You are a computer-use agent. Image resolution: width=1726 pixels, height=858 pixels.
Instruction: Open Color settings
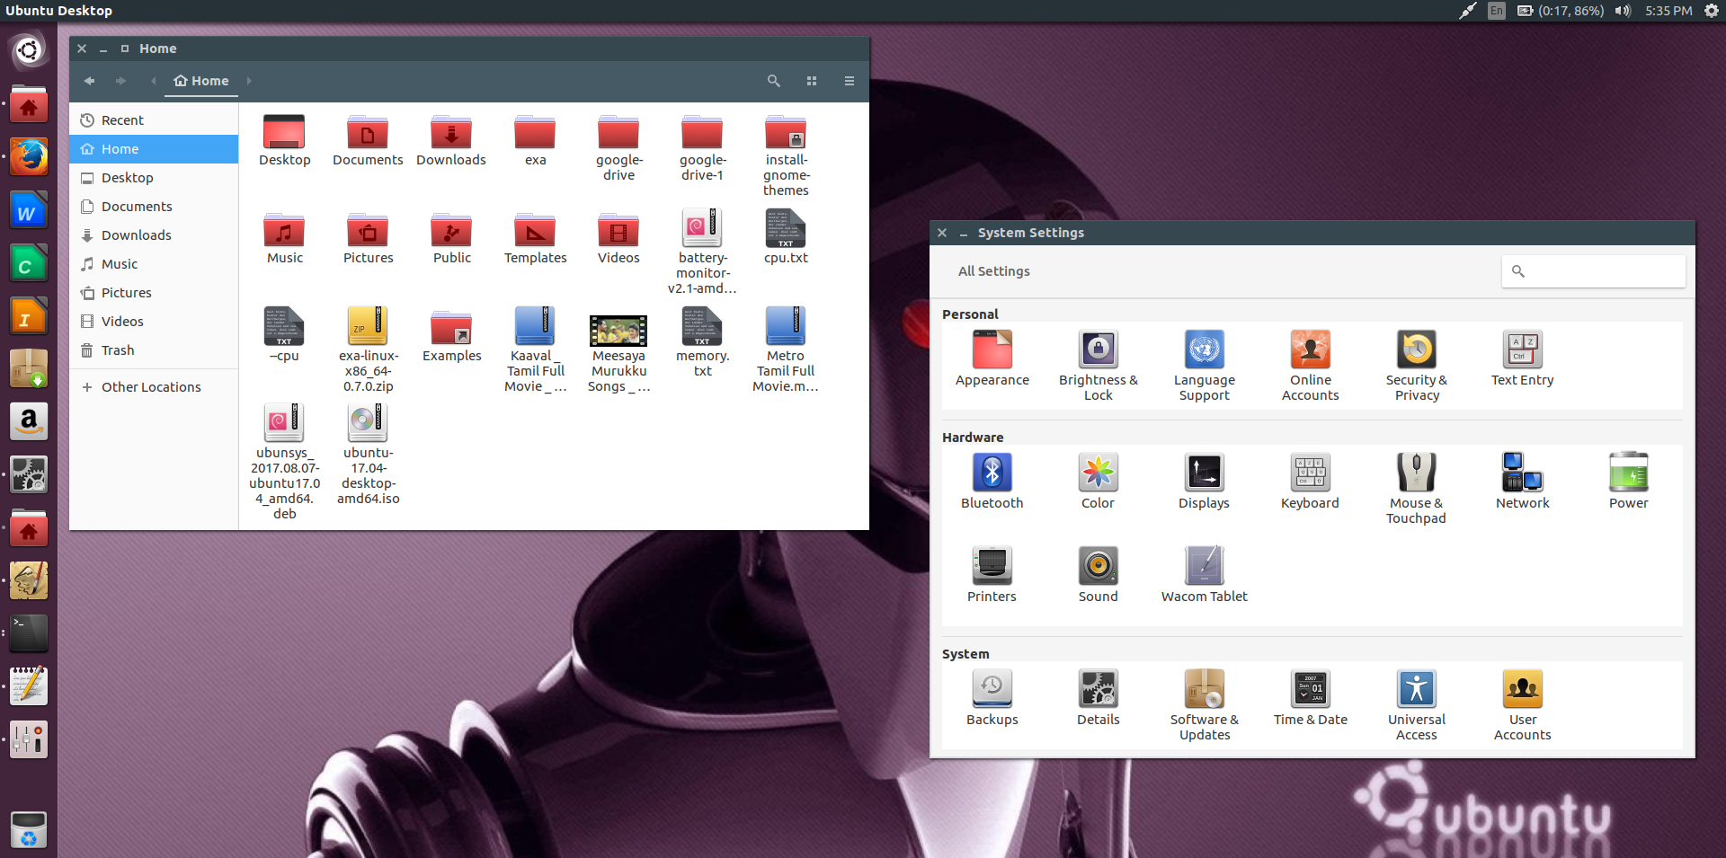1098,482
